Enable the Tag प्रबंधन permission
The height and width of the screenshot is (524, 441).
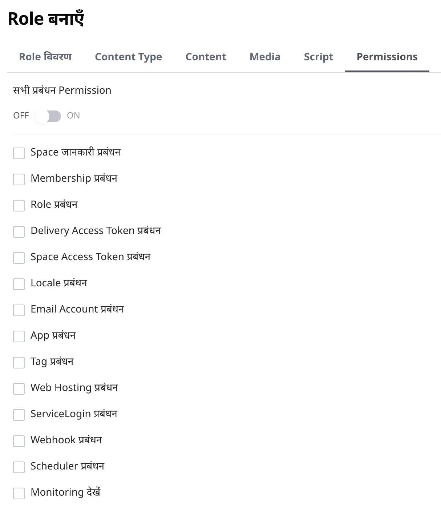point(19,362)
